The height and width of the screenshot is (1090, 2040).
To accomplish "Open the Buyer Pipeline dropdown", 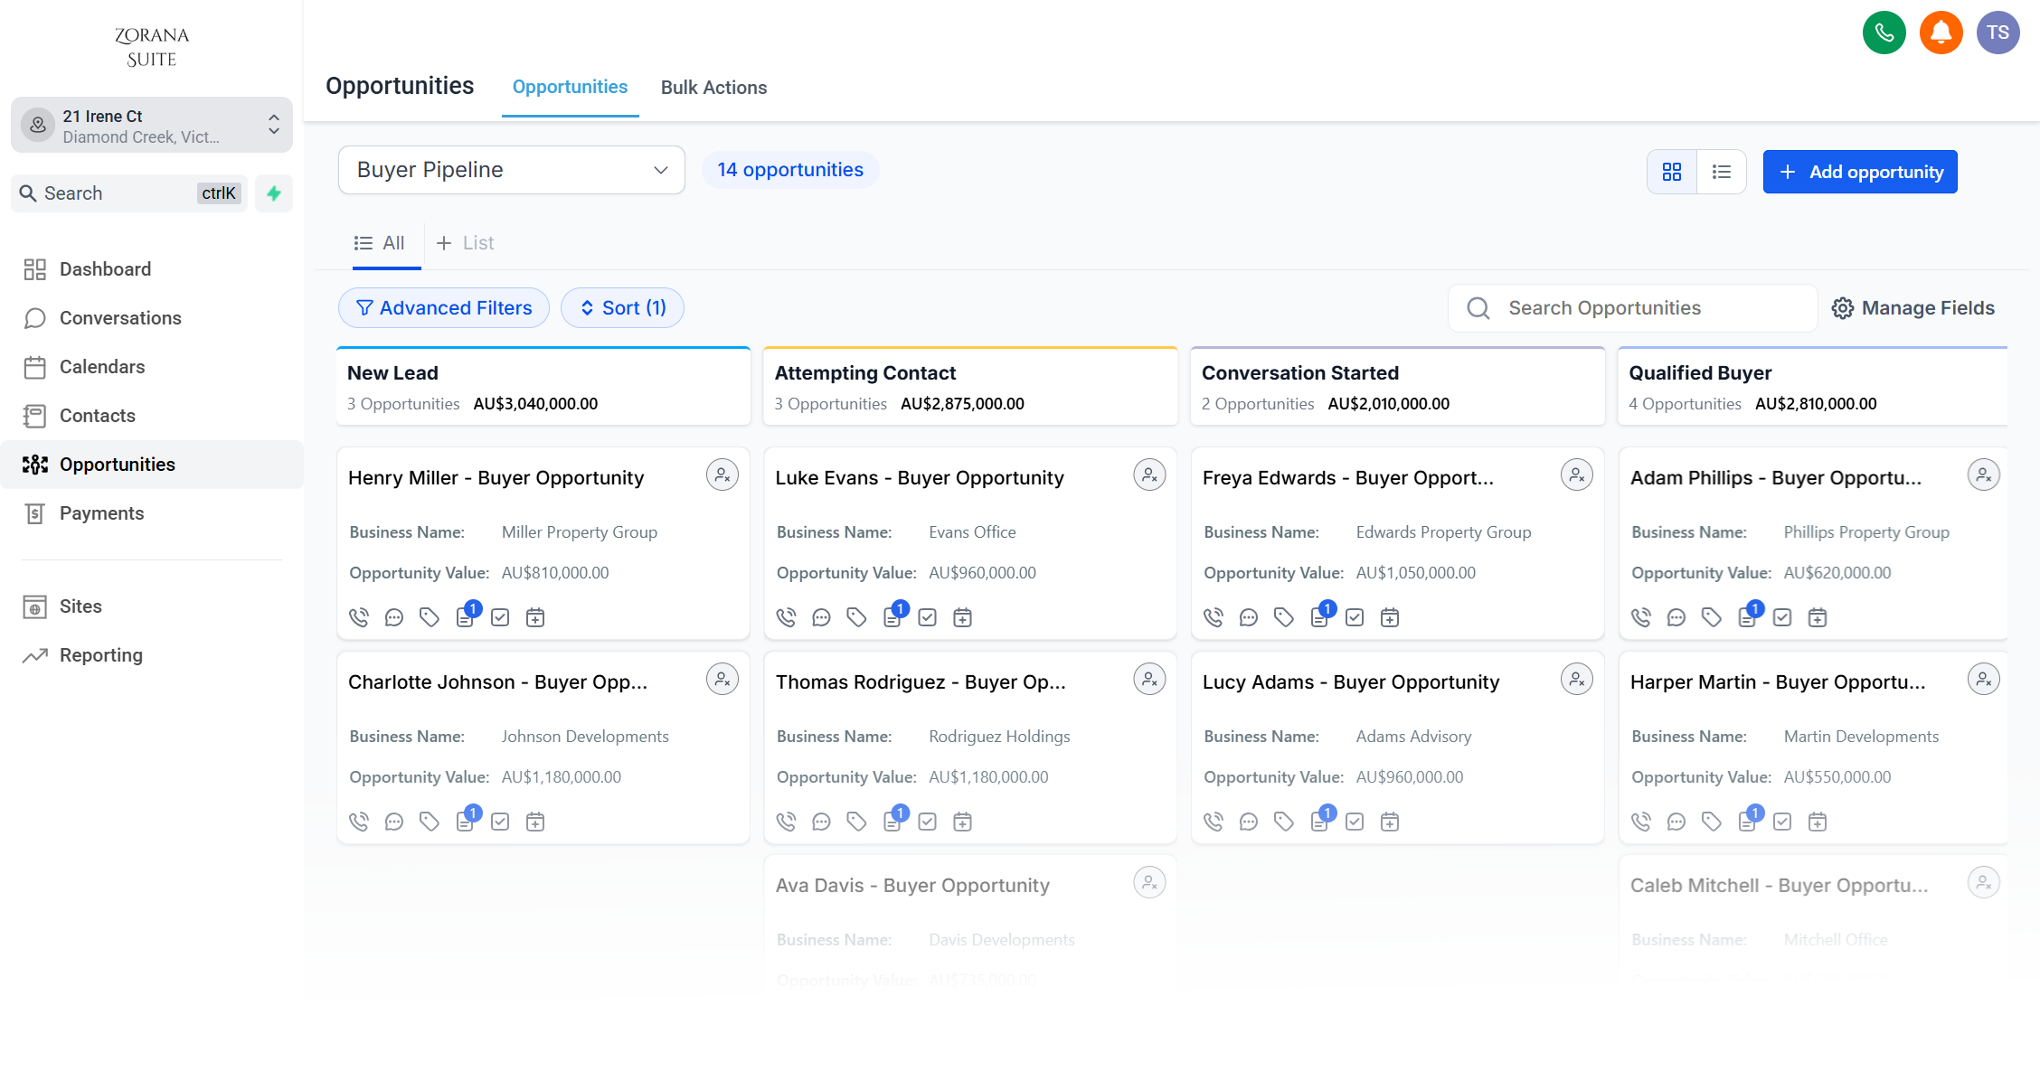I will [512, 170].
